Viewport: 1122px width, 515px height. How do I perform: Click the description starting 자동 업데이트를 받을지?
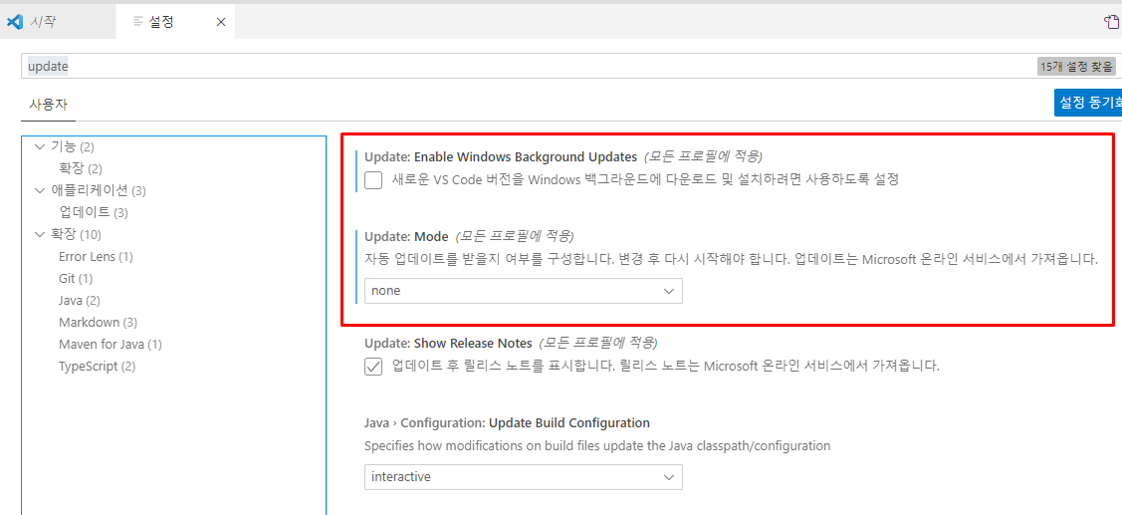coord(731,259)
